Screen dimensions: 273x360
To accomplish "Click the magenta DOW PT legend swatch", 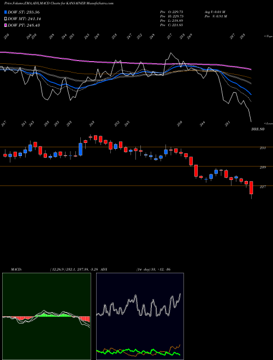I will pyautogui.click(x=5, y=25).
